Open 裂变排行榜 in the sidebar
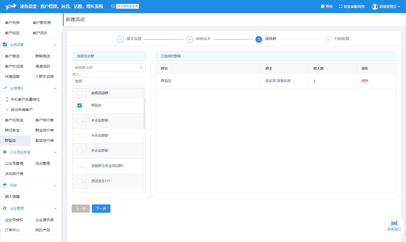Screen dimensions: 406x242 [x=44, y=140]
